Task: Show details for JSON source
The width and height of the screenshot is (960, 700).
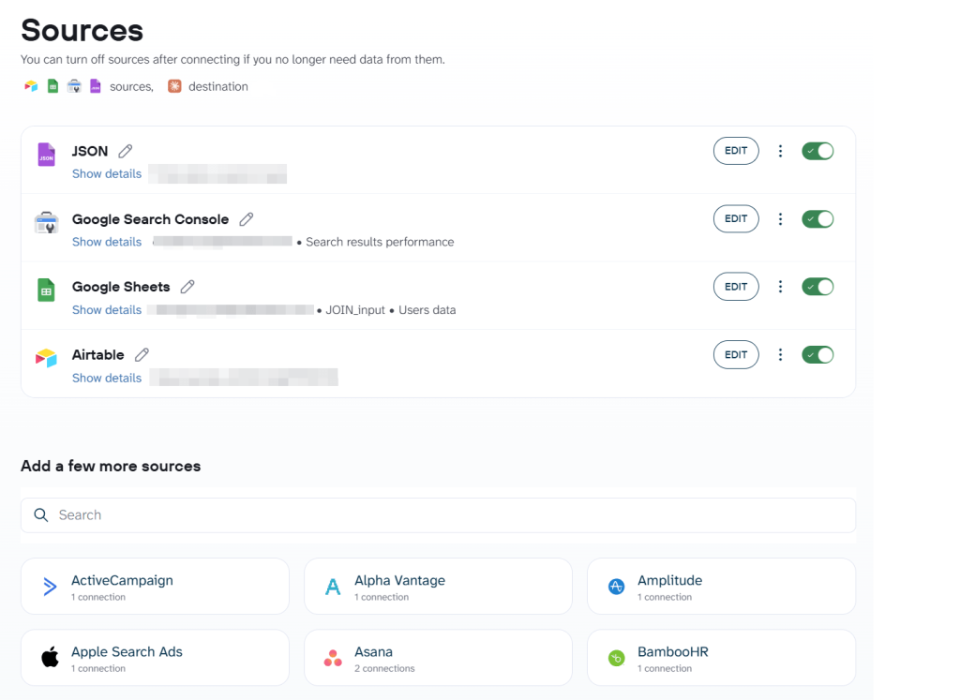Action: tap(107, 173)
